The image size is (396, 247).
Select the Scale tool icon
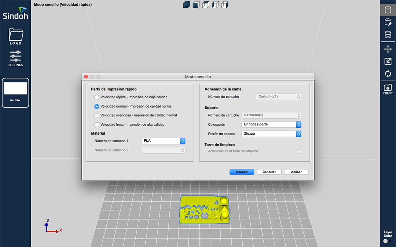pos(388,61)
